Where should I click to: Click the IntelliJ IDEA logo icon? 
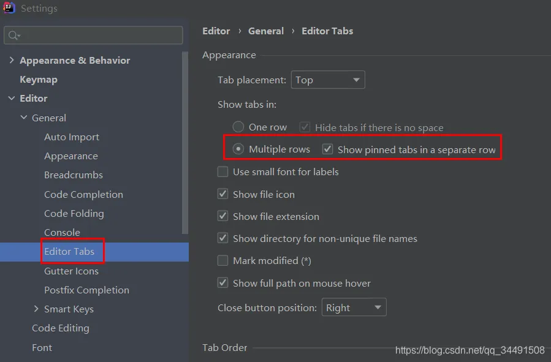9,7
